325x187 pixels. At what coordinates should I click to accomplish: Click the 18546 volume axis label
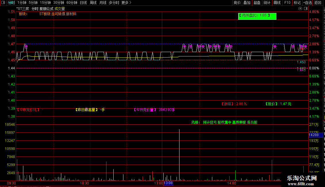point(10,125)
